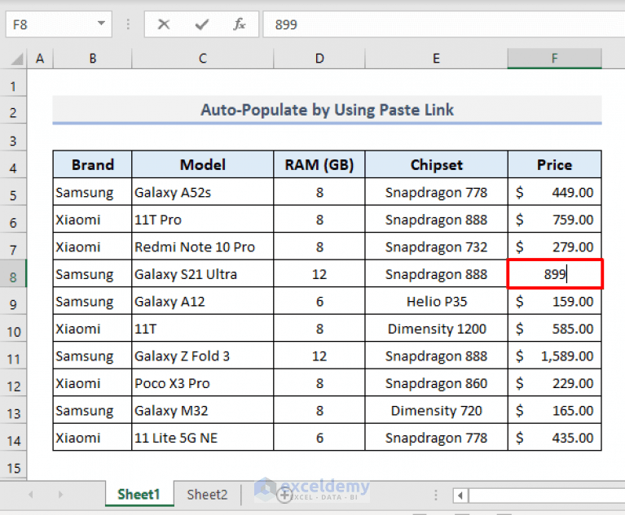Select RAM cell for Galaxy A12
The height and width of the screenshot is (515, 625).
[x=319, y=301]
